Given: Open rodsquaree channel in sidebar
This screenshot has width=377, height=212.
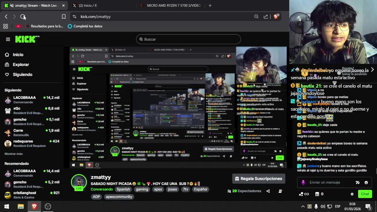Looking at the screenshot, I should coord(32,143).
